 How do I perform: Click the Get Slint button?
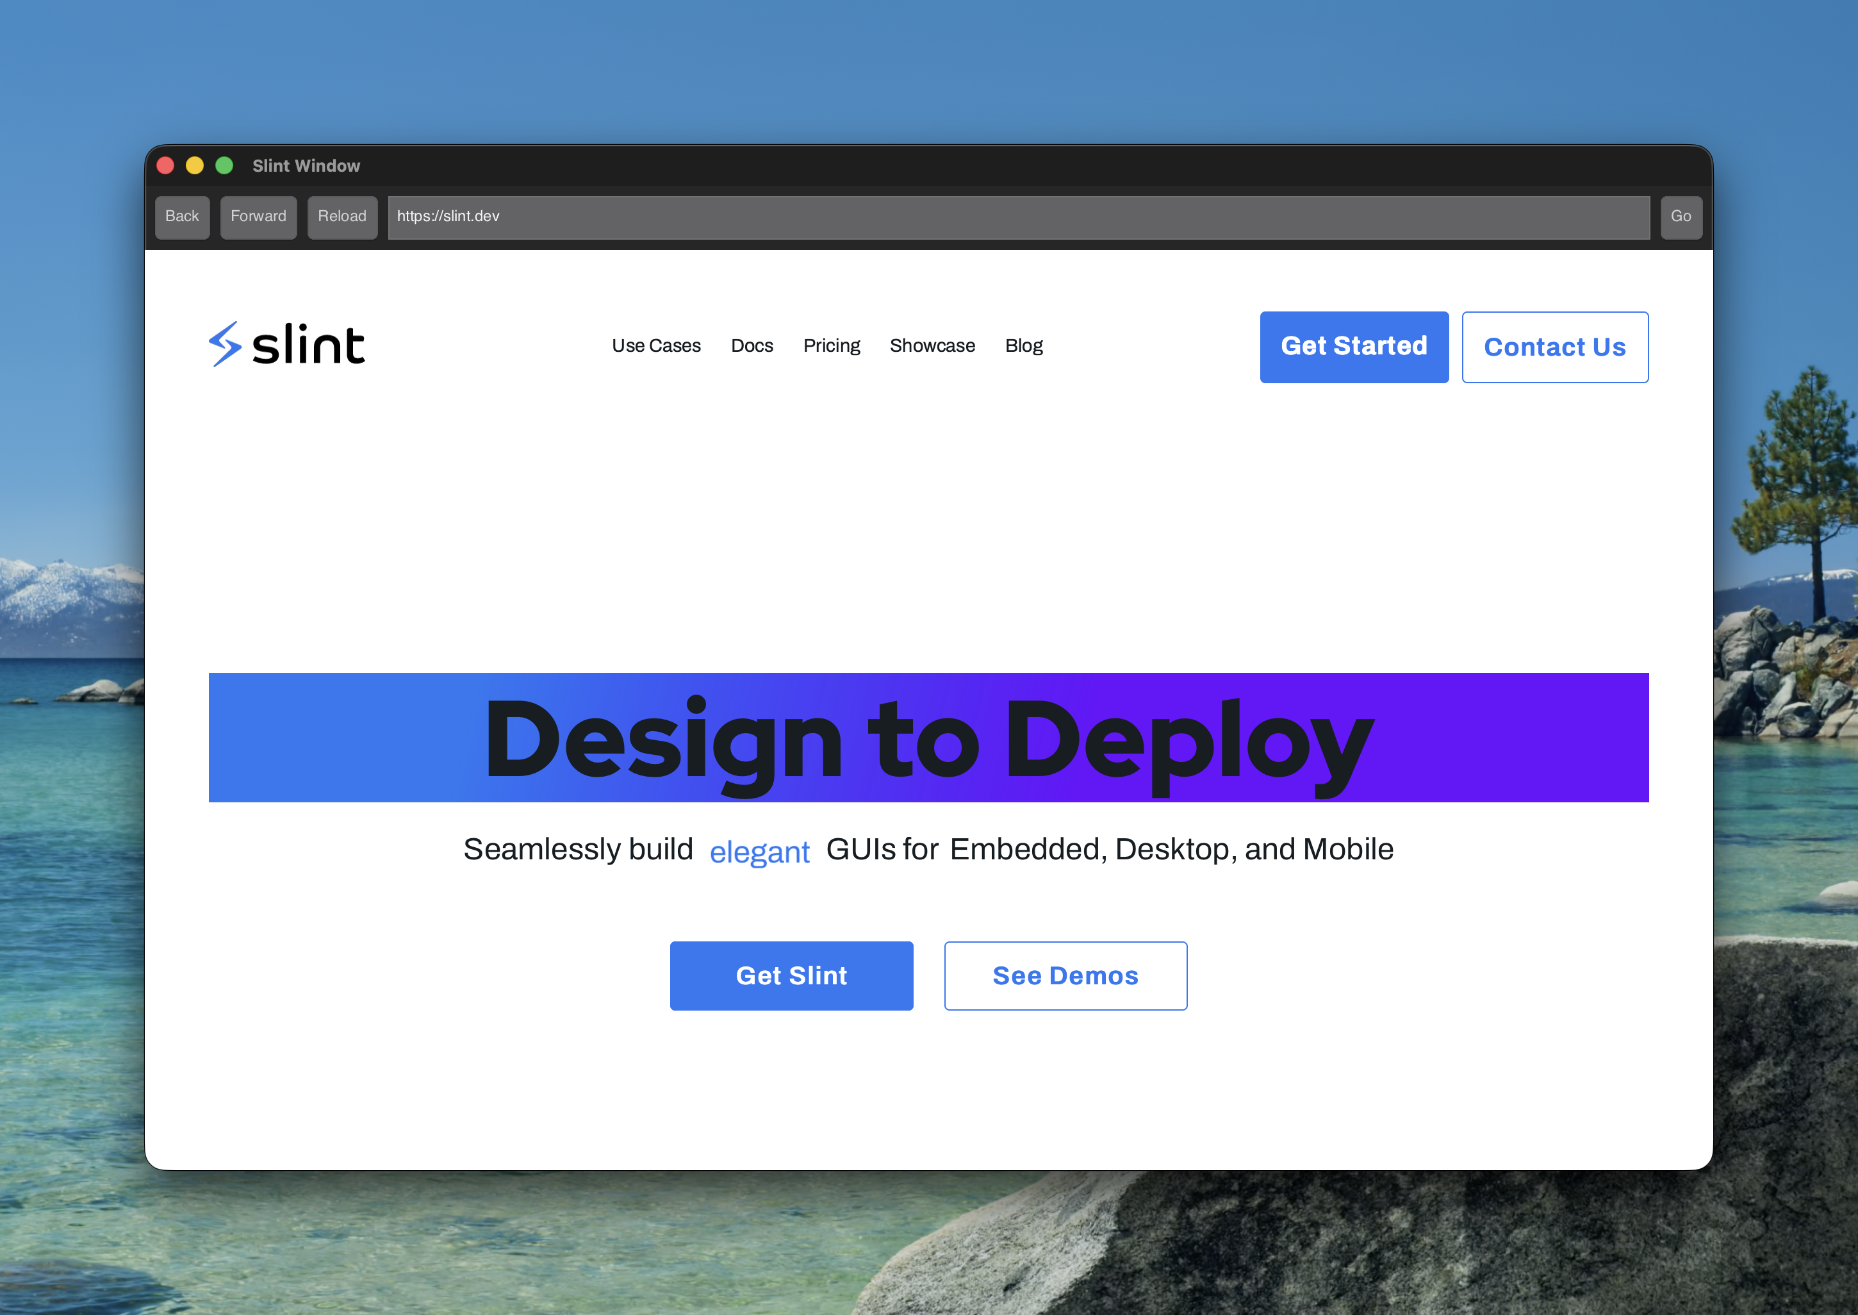pyautogui.click(x=791, y=976)
